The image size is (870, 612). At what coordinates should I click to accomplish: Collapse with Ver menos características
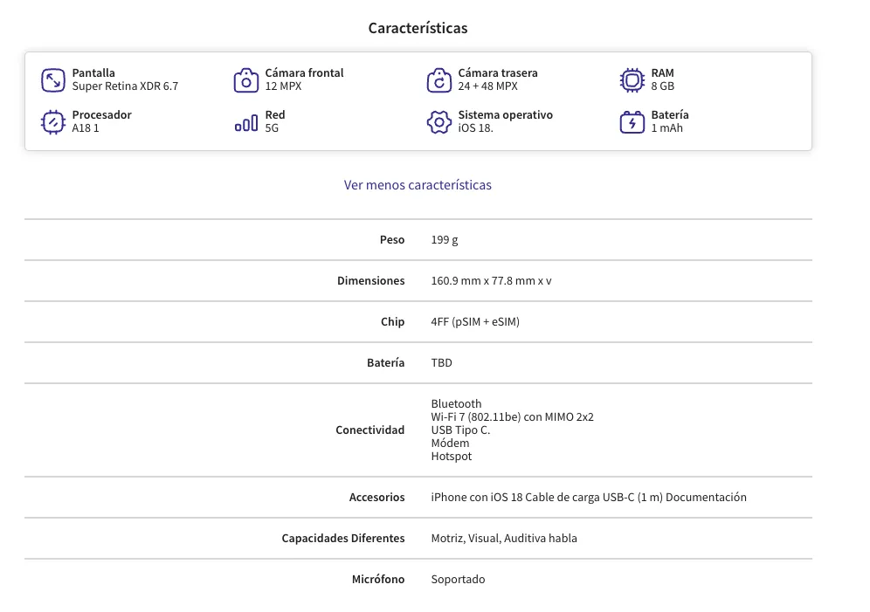[418, 185]
